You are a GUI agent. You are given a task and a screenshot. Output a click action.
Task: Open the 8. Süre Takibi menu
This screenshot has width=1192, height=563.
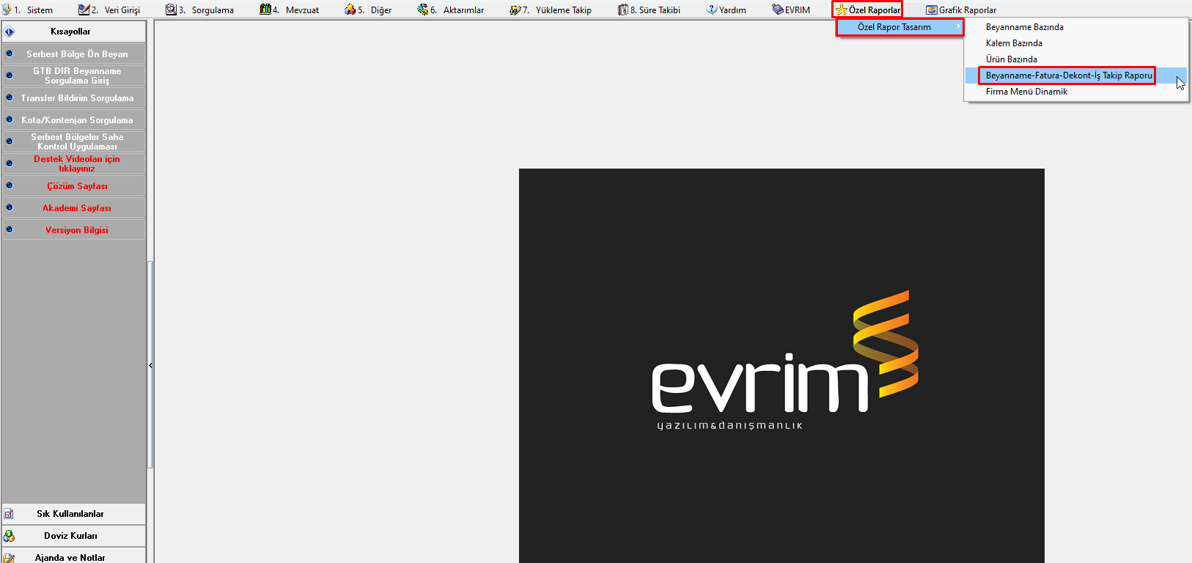[649, 10]
